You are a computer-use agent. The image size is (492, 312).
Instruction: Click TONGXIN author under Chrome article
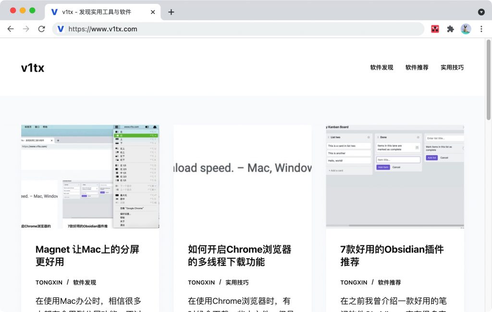(201, 283)
